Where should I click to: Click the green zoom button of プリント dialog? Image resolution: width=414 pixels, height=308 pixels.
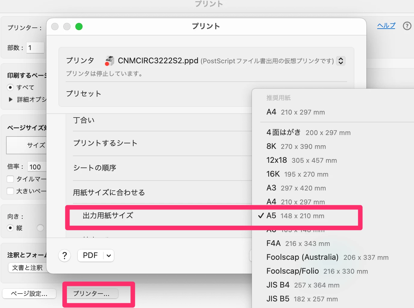click(x=79, y=27)
